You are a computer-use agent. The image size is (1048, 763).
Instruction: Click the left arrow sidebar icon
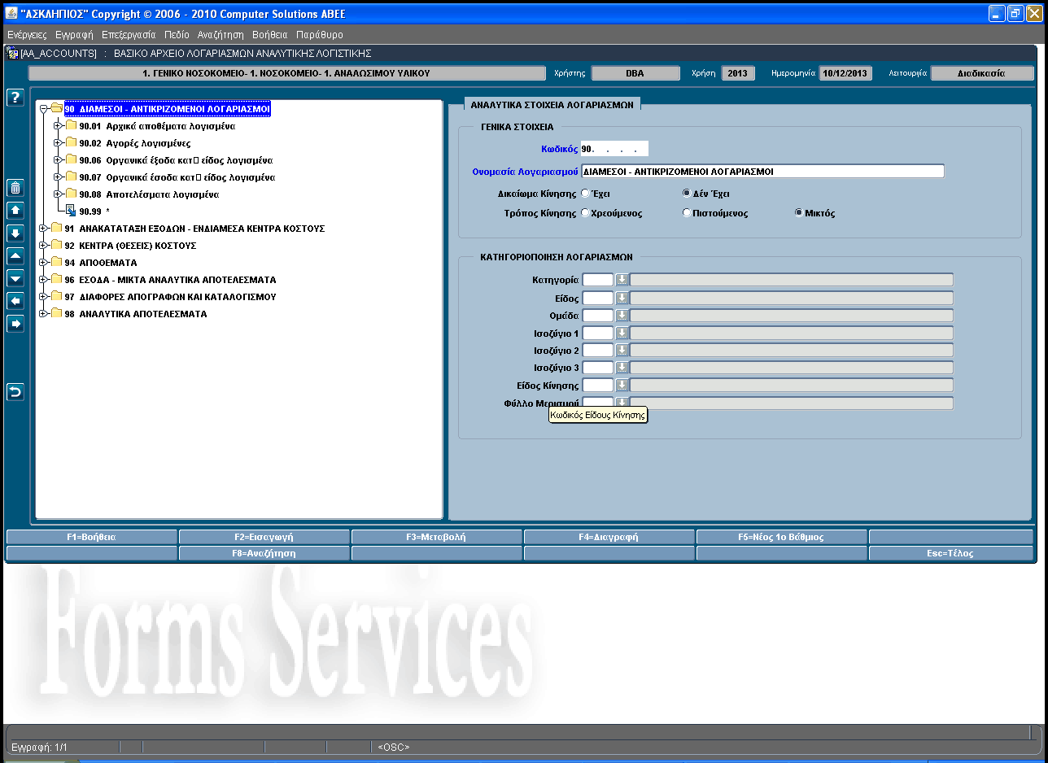click(15, 301)
